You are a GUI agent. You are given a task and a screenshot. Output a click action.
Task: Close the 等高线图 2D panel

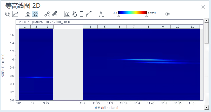pyautogui.click(x=203, y=7)
